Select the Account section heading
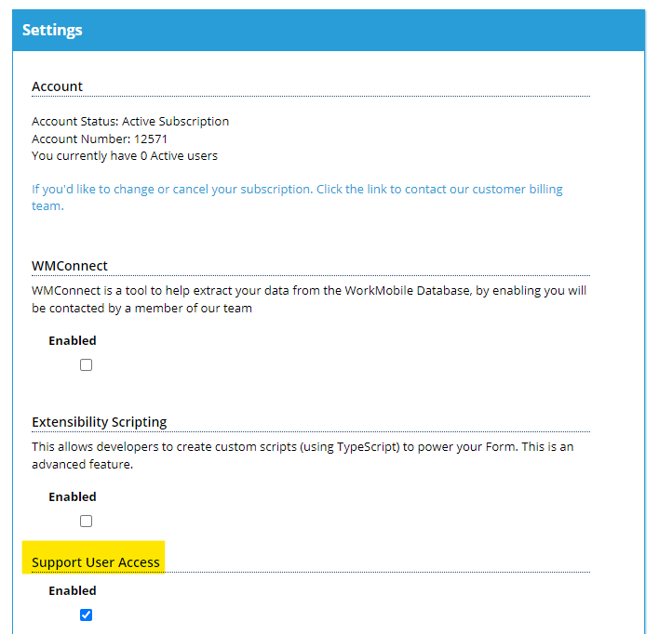The image size is (659, 634). coord(57,86)
